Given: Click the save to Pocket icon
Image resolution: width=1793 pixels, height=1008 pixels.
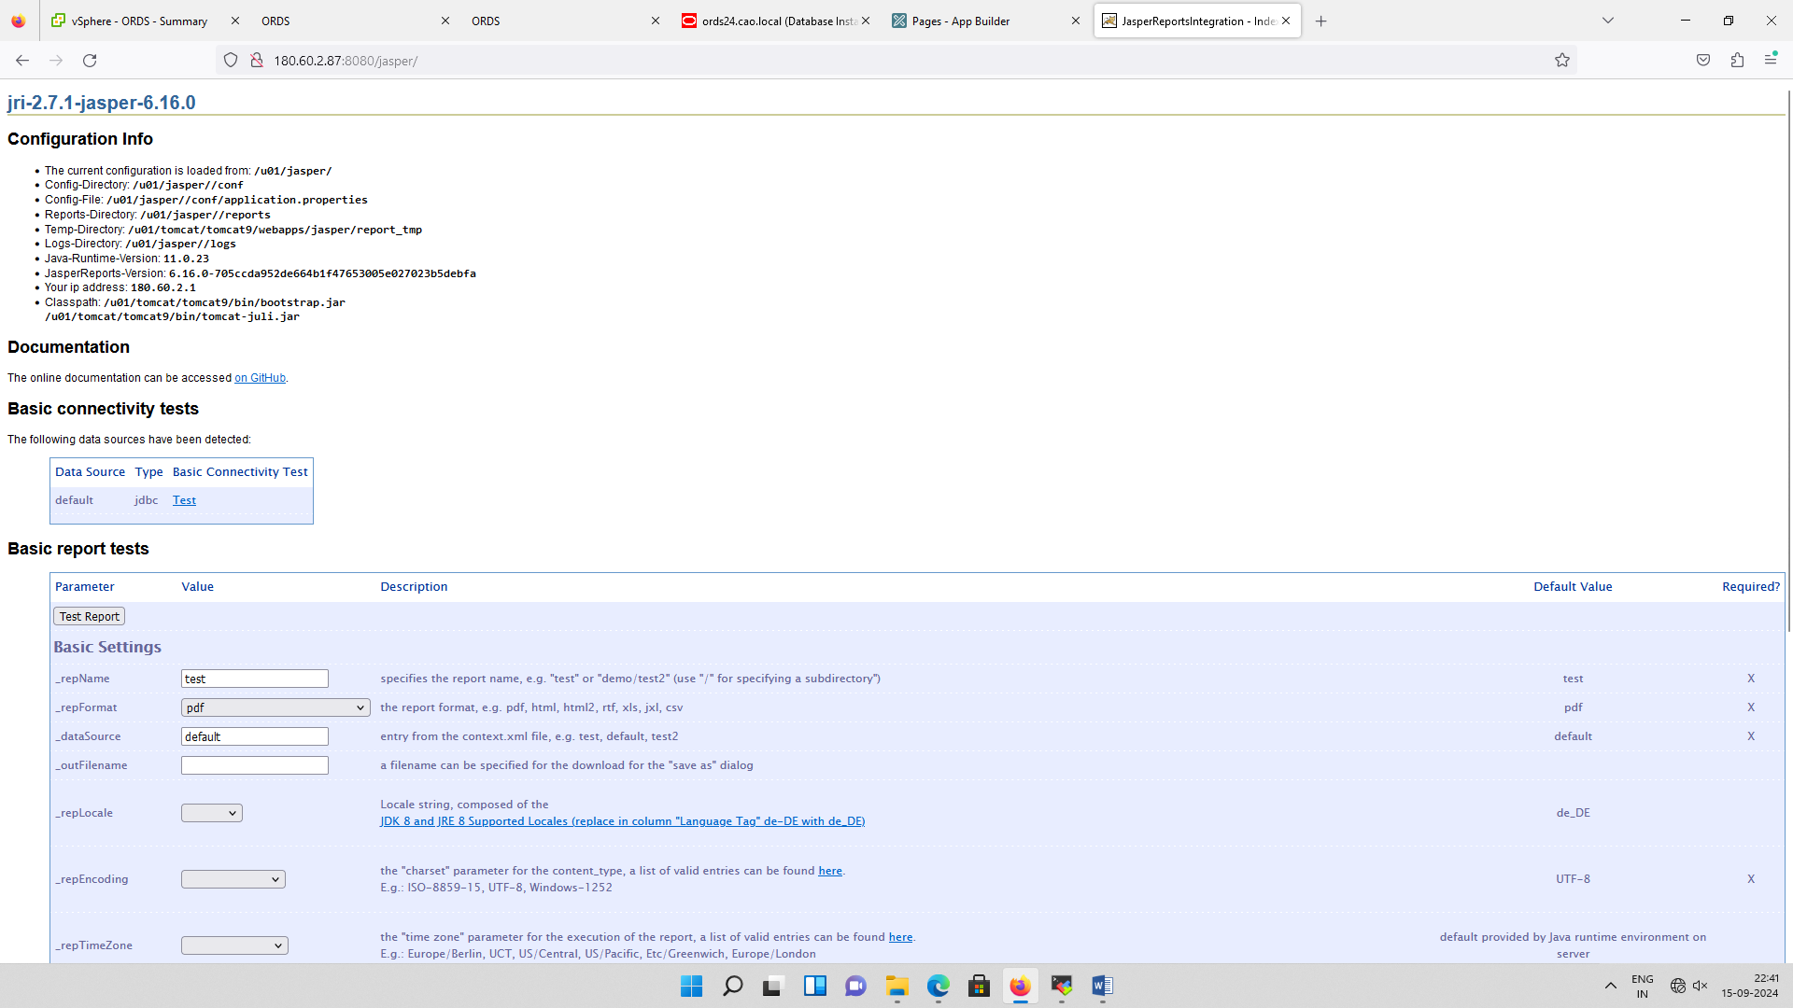Looking at the screenshot, I should (1703, 61).
